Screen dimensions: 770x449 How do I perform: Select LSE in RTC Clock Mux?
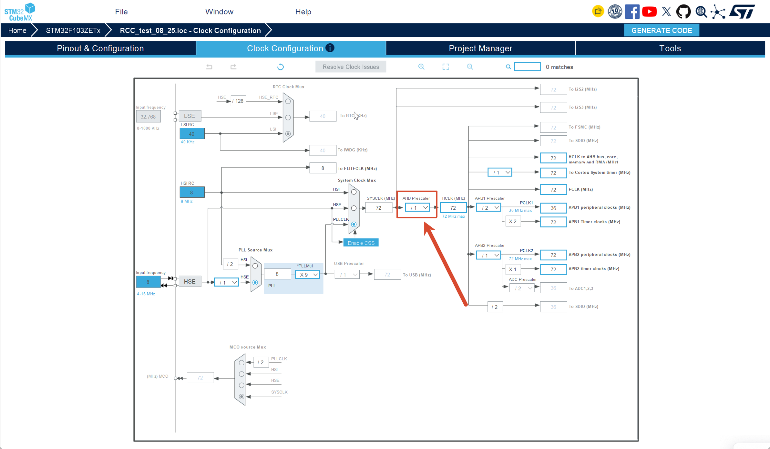point(288,118)
